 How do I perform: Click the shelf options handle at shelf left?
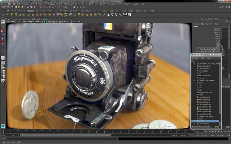tap(3, 14)
